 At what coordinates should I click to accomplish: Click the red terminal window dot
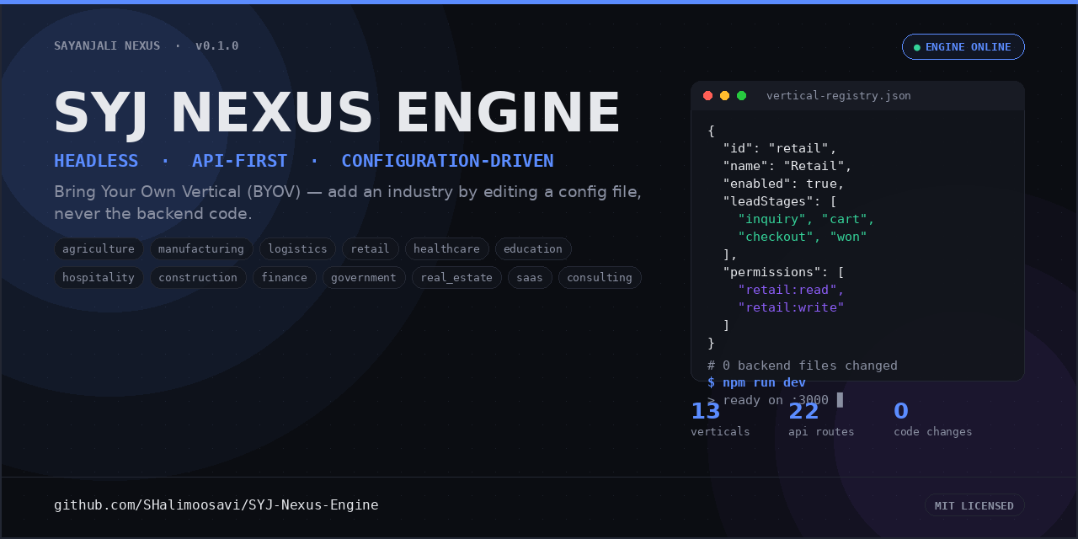coord(707,96)
